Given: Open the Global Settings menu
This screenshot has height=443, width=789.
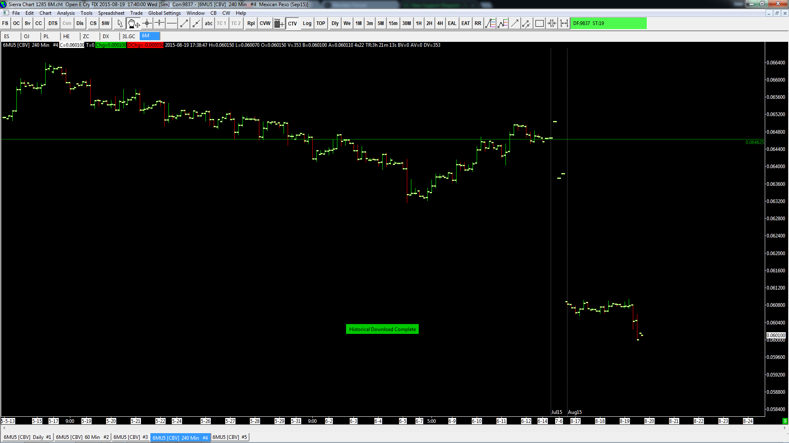Looking at the screenshot, I should (164, 13).
